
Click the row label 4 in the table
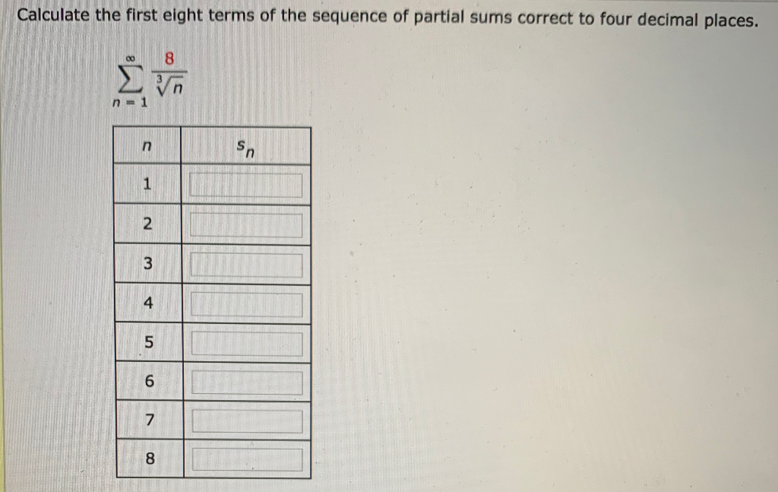147,303
